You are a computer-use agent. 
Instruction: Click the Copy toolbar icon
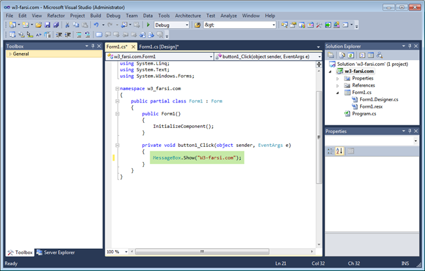(x=76, y=25)
